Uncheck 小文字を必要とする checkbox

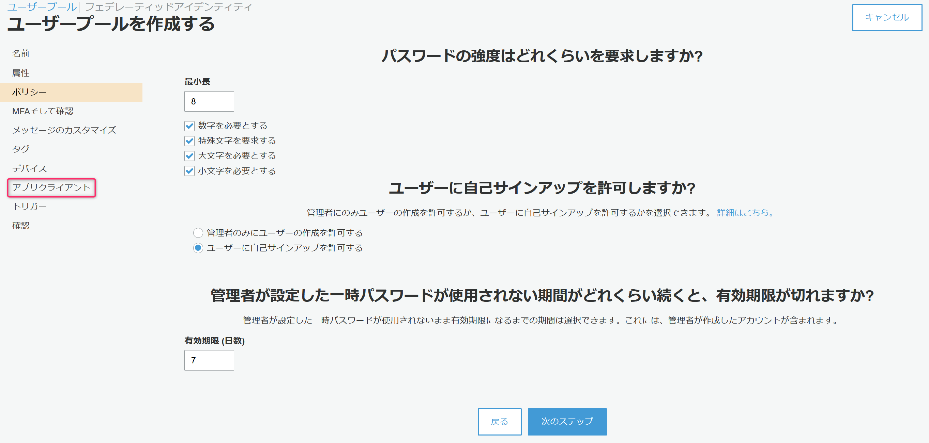pyautogui.click(x=189, y=171)
